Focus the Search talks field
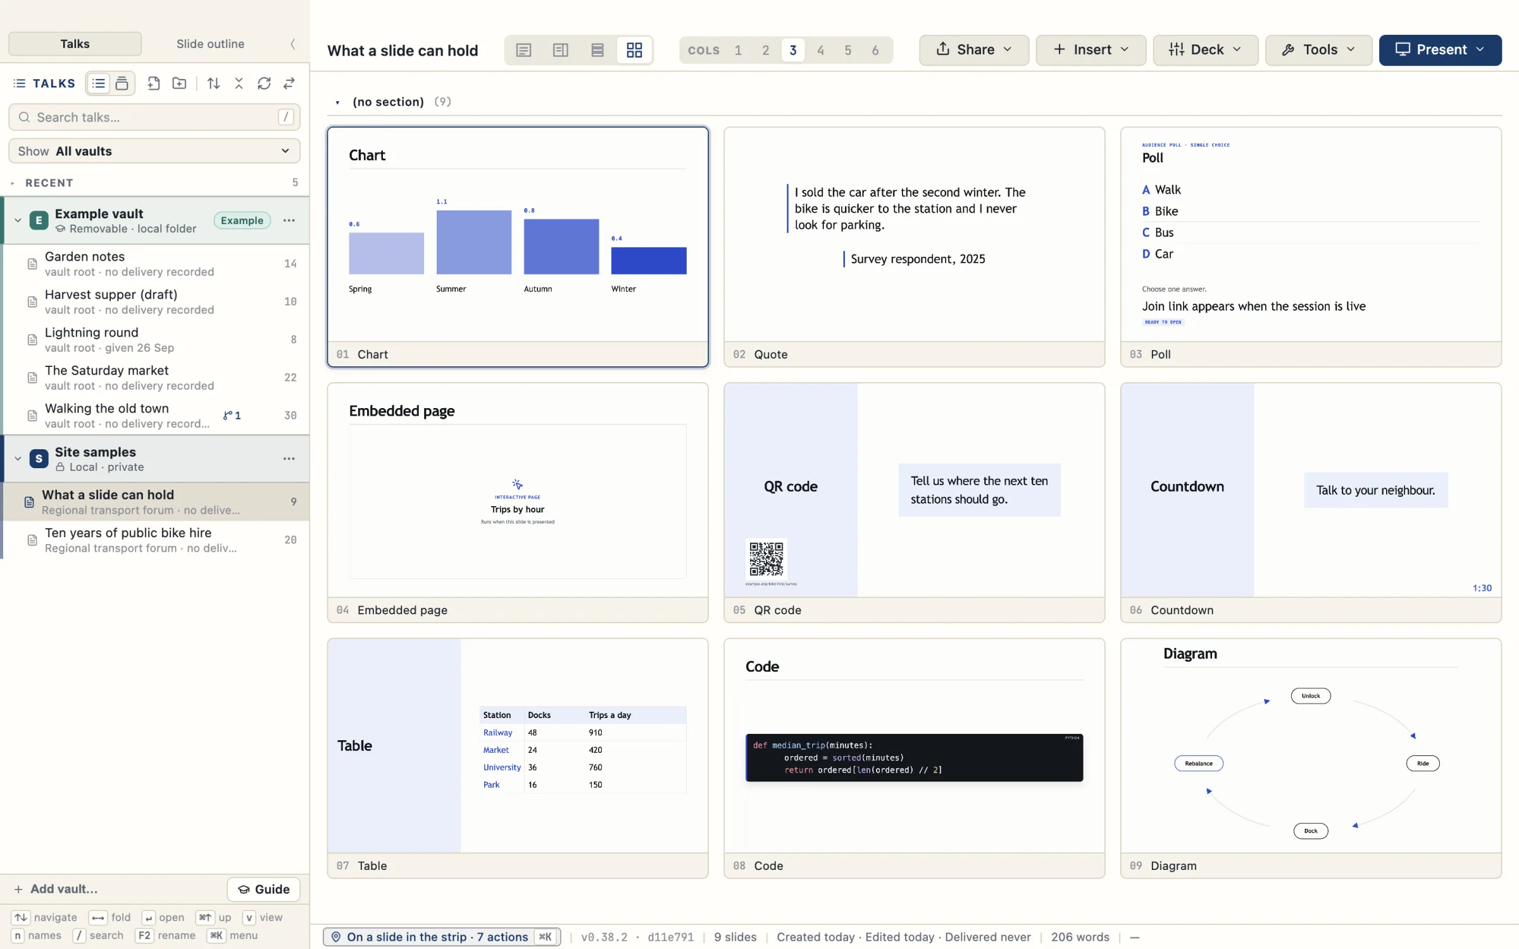 click(154, 117)
